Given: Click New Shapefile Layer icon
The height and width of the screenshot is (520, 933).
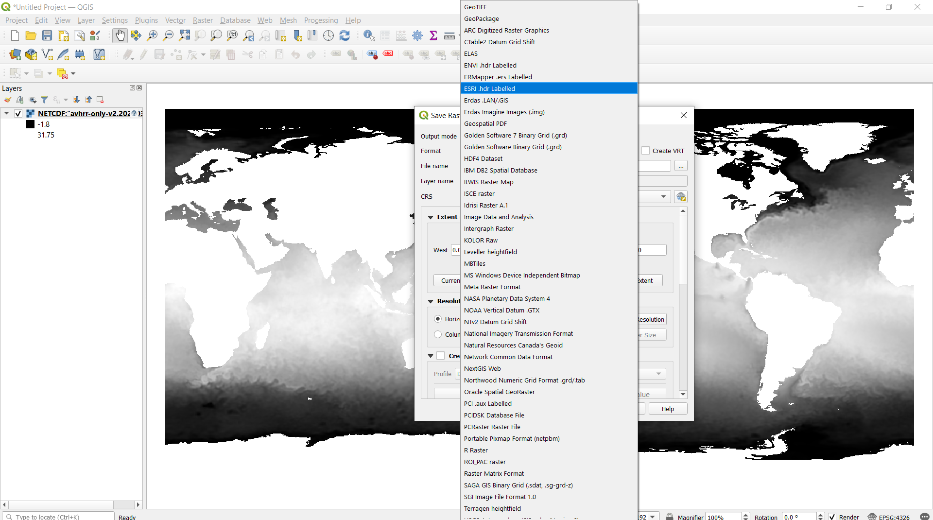Looking at the screenshot, I should [x=47, y=54].
